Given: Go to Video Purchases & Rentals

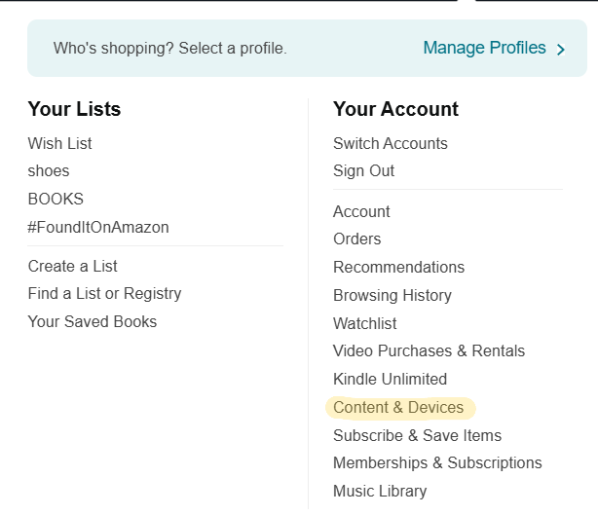Looking at the screenshot, I should 430,350.
